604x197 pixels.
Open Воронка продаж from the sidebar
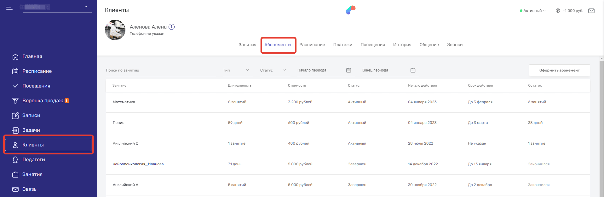(x=43, y=101)
